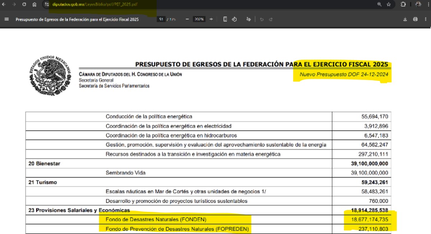431x234 pixels.
Task: Go to the browser home page
Action: (34, 5)
